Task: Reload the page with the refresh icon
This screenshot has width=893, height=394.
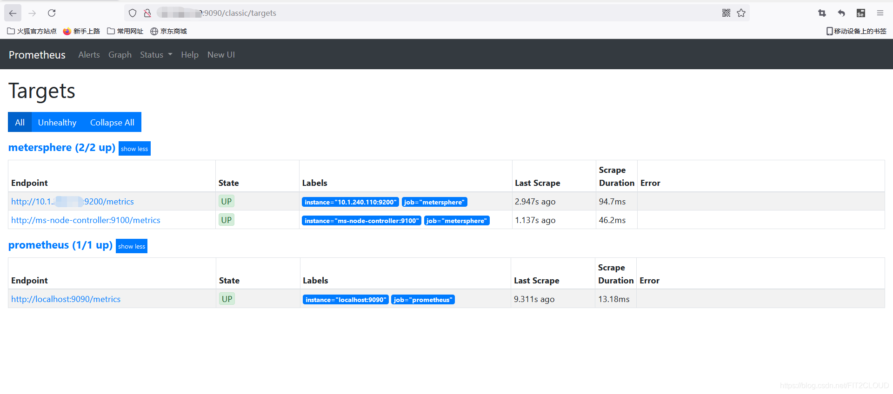Action: click(x=52, y=13)
